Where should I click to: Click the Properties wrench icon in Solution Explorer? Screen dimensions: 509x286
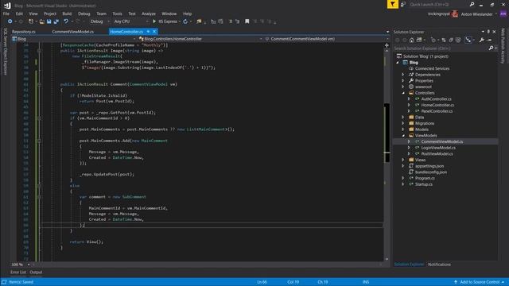tap(482, 40)
